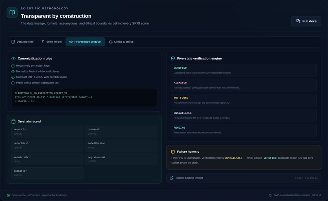328x201 pixels.
Task: Switch to the SRRI model tab
Action: (51, 42)
